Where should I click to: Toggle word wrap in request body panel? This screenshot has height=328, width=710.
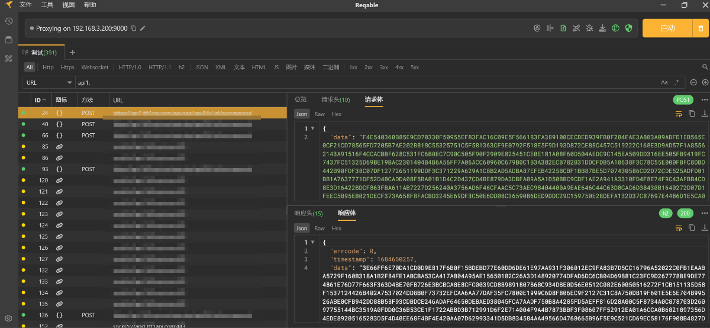[679, 114]
